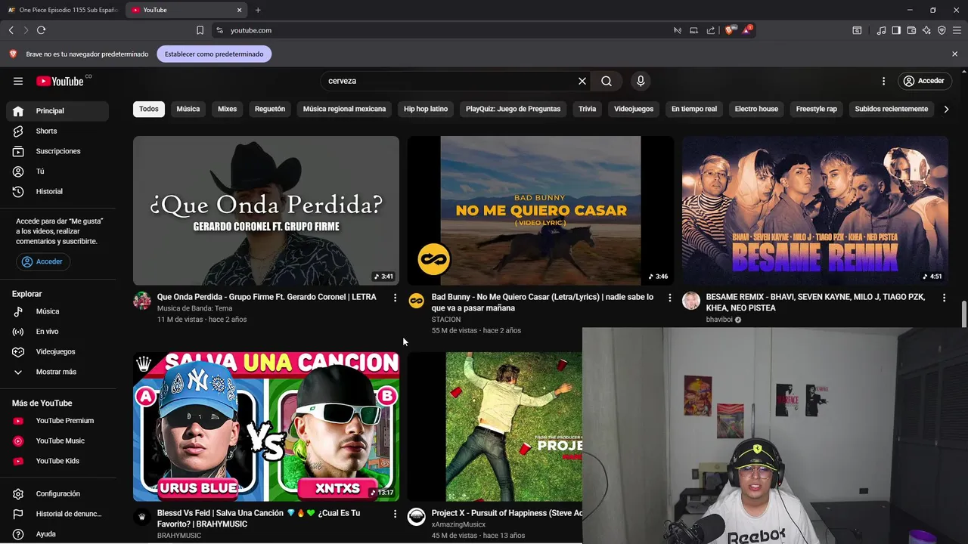
Task: Select the Freestyle rap chip
Action: pos(817,109)
